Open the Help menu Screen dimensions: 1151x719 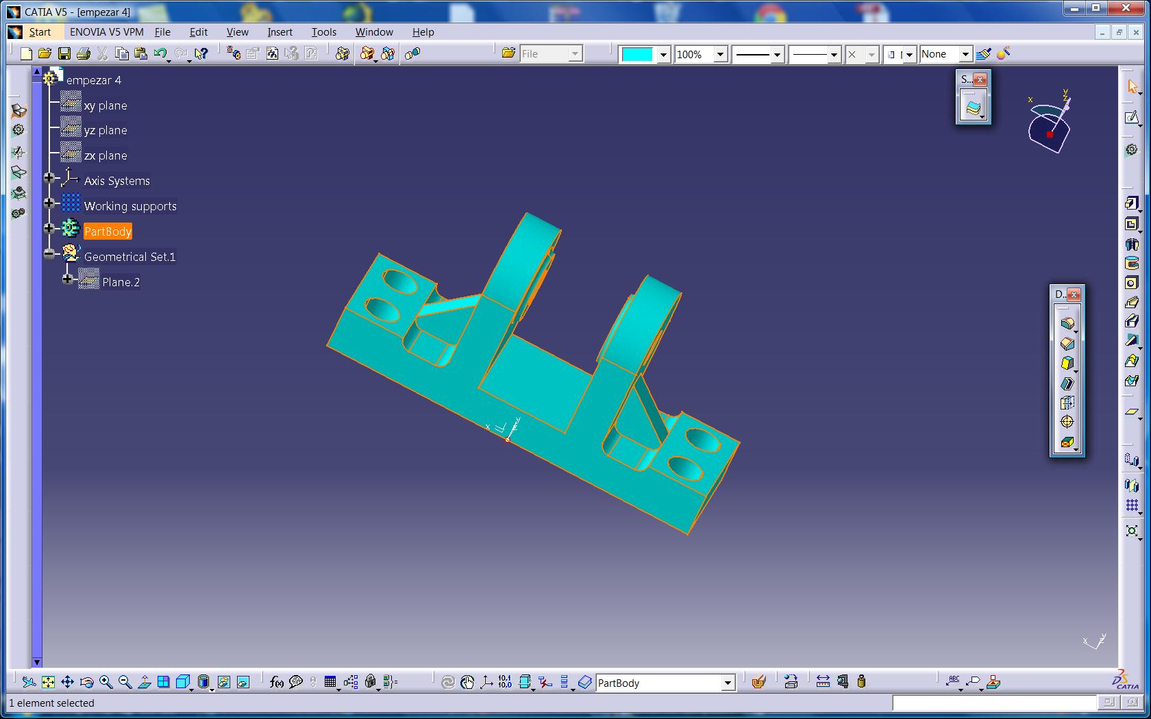coord(423,32)
